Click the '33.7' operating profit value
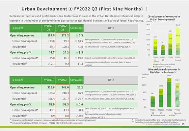 click(52, 52)
